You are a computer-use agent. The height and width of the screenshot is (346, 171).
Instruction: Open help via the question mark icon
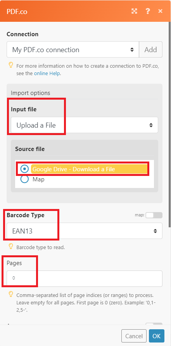click(148, 11)
